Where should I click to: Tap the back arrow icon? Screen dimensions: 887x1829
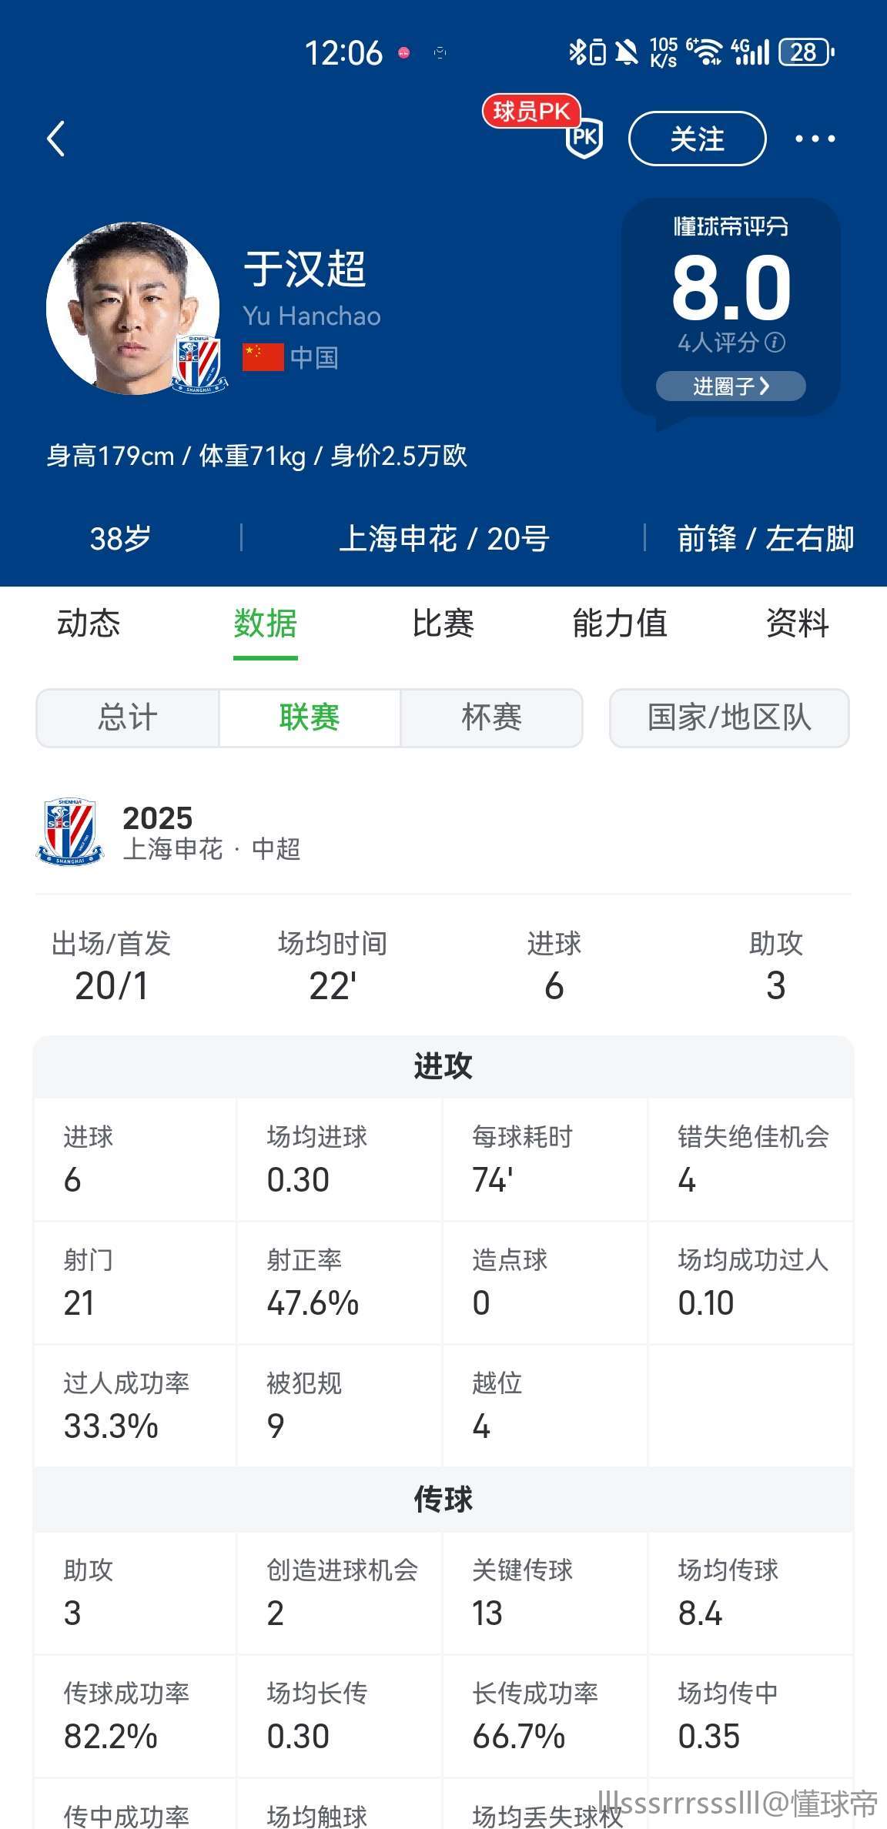56,139
